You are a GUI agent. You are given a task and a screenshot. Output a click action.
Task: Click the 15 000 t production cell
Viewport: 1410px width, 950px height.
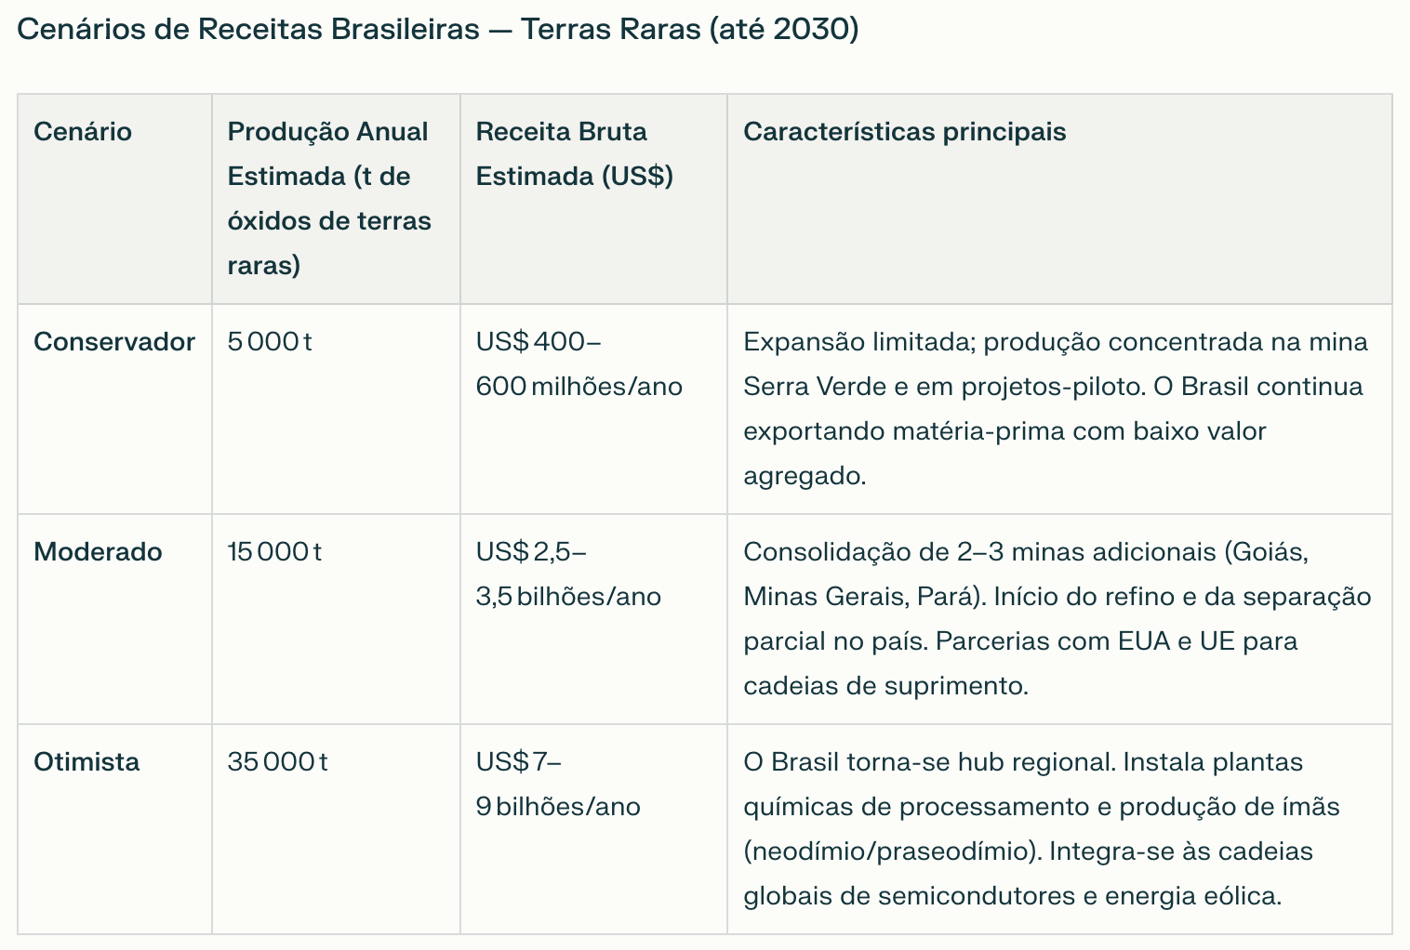(274, 552)
